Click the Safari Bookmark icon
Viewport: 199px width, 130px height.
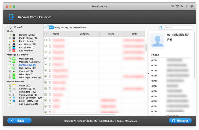coord(14,98)
